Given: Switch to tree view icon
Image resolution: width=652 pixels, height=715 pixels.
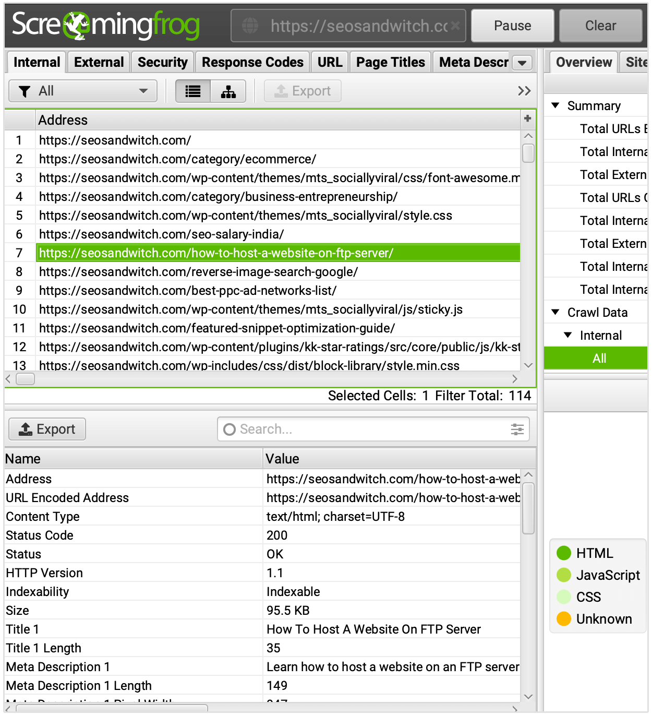Looking at the screenshot, I should coord(228,91).
